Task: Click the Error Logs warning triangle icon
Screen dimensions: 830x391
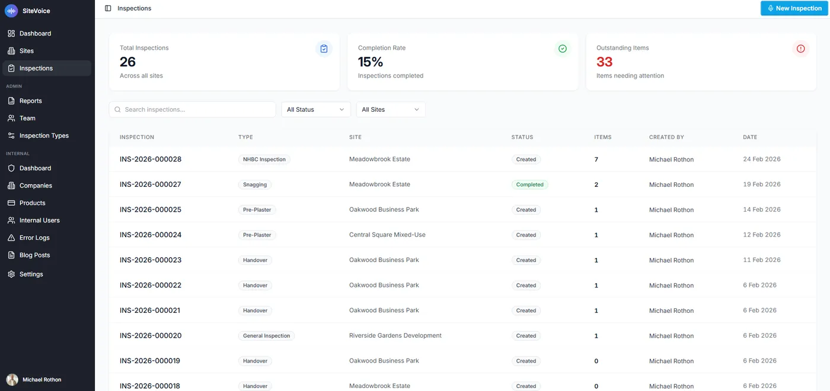Action: [x=11, y=238]
